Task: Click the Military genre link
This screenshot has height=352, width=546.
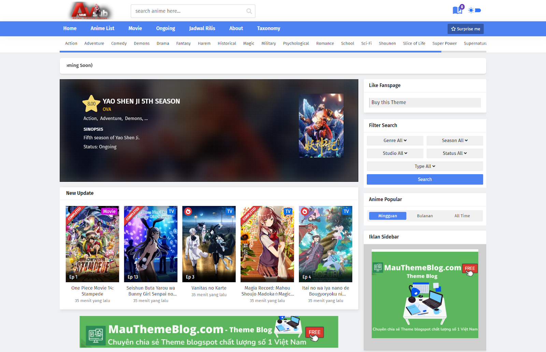Action: (x=269, y=44)
